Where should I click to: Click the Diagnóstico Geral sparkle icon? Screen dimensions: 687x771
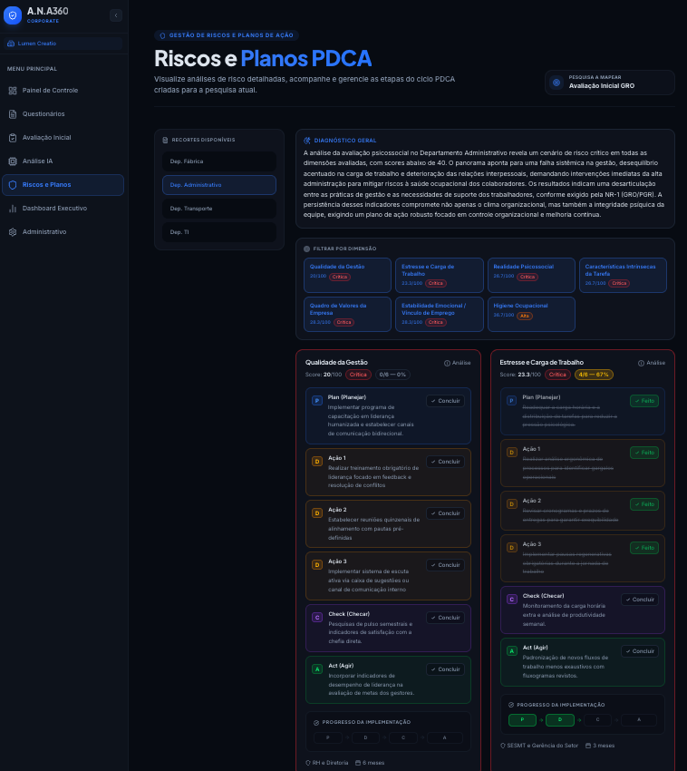[307, 141]
